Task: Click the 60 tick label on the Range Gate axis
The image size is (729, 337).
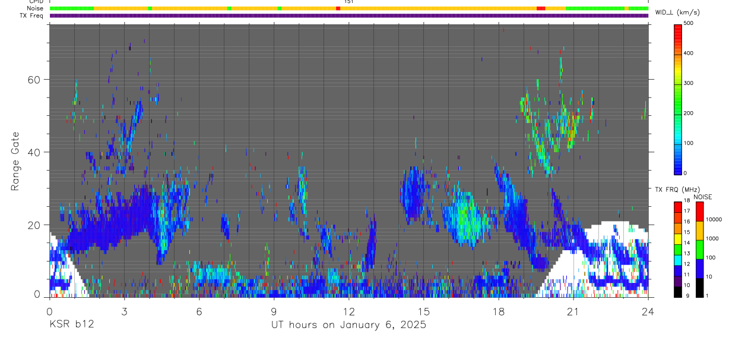Action: point(35,80)
